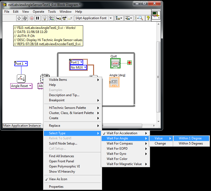This screenshot has height=191, width=211.
Task: Toggle View As Icon checkmark
Action: coord(73,179)
